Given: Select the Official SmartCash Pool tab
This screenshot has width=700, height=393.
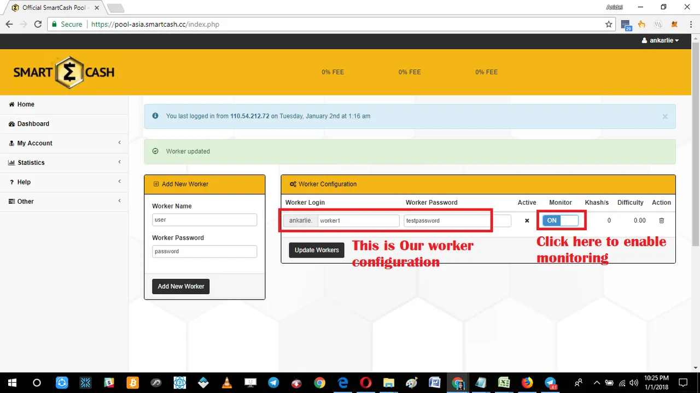Looking at the screenshot, I should click(54, 8).
